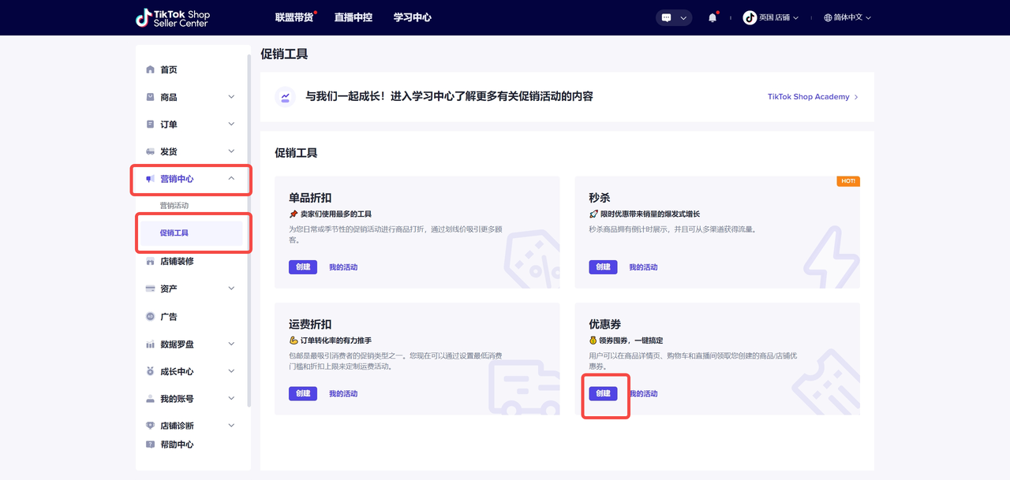The width and height of the screenshot is (1010, 480).
Task: Open the 简体中文 language dropdown
Action: click(852, 17)
